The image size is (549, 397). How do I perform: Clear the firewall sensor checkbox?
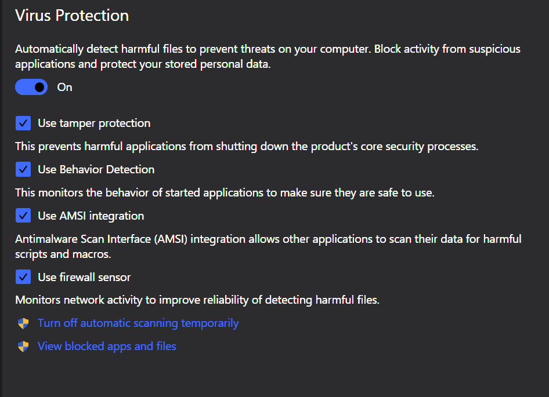pyautogui.click(x=23, y=277)
